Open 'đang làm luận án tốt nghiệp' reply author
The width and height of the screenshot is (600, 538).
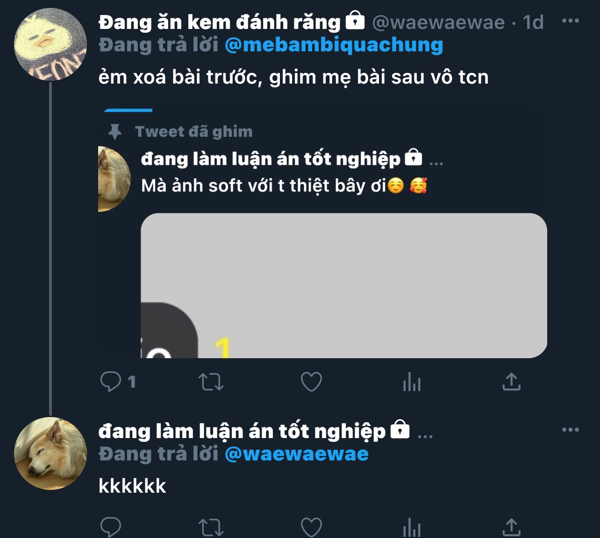[x=242, y=431]
